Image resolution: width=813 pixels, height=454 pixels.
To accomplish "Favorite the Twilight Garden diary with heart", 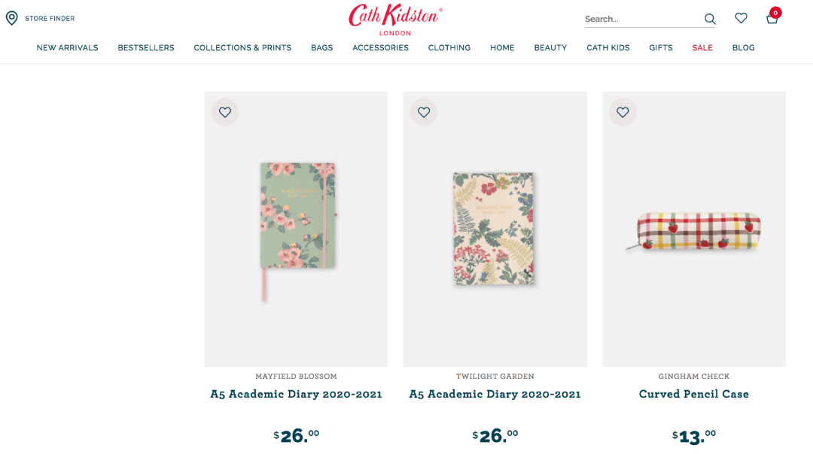I will click(424, 112).
